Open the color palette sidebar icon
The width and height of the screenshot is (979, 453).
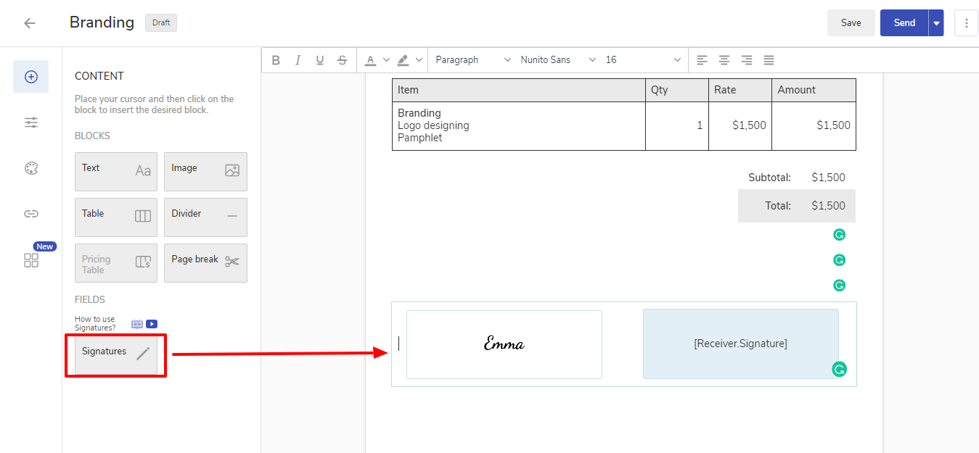click(31, 168)
